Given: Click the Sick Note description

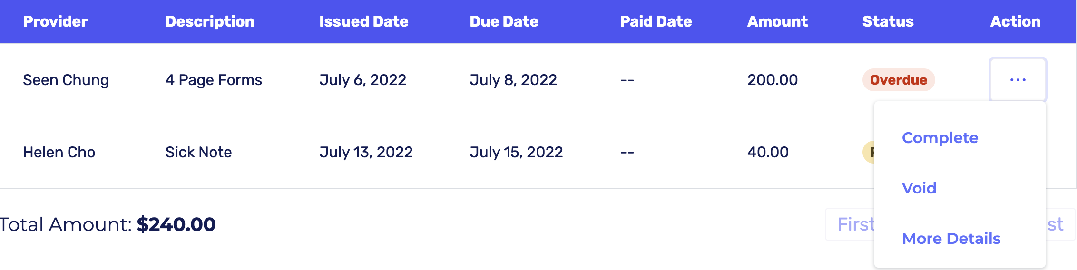Looking at the screenshot, I should pos(198,152).
